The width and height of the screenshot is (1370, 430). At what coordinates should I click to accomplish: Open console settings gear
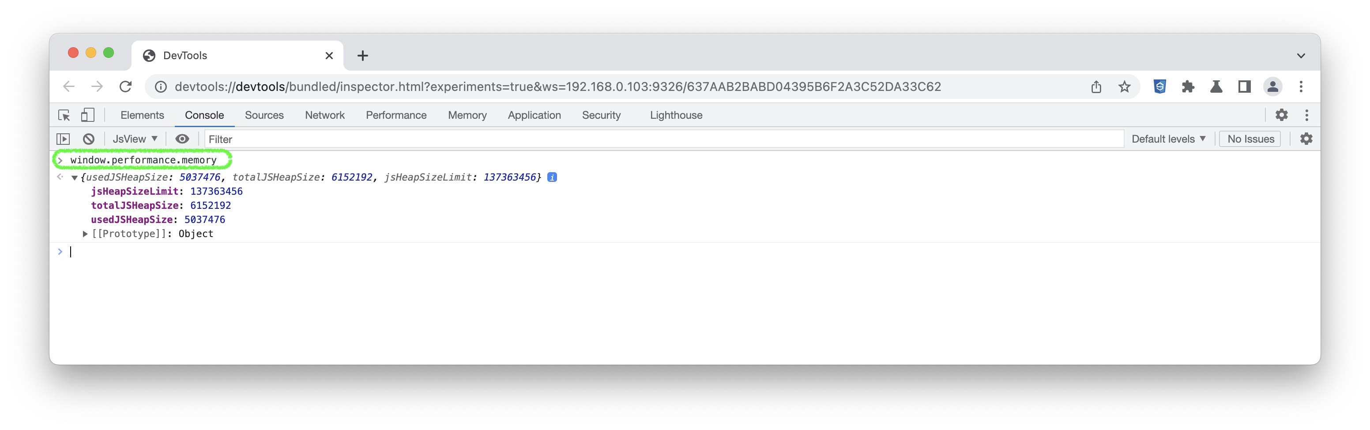pos(1306,140)
